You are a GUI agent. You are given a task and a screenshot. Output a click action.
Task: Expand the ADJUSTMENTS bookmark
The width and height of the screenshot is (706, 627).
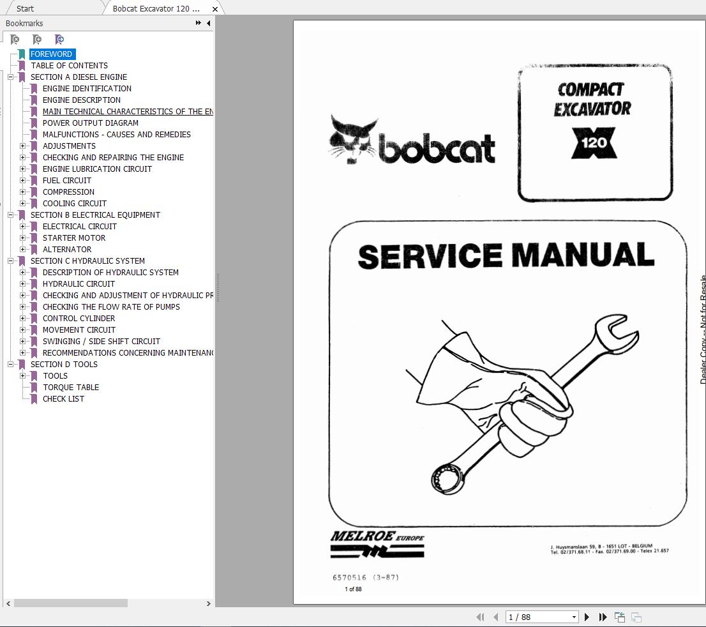click(24, 146)
